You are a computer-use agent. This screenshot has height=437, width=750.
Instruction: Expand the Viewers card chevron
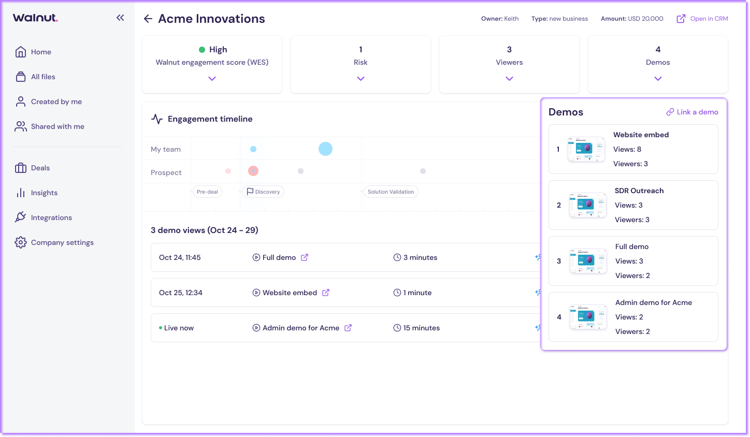pyautogui.click(x=509, y=79)
